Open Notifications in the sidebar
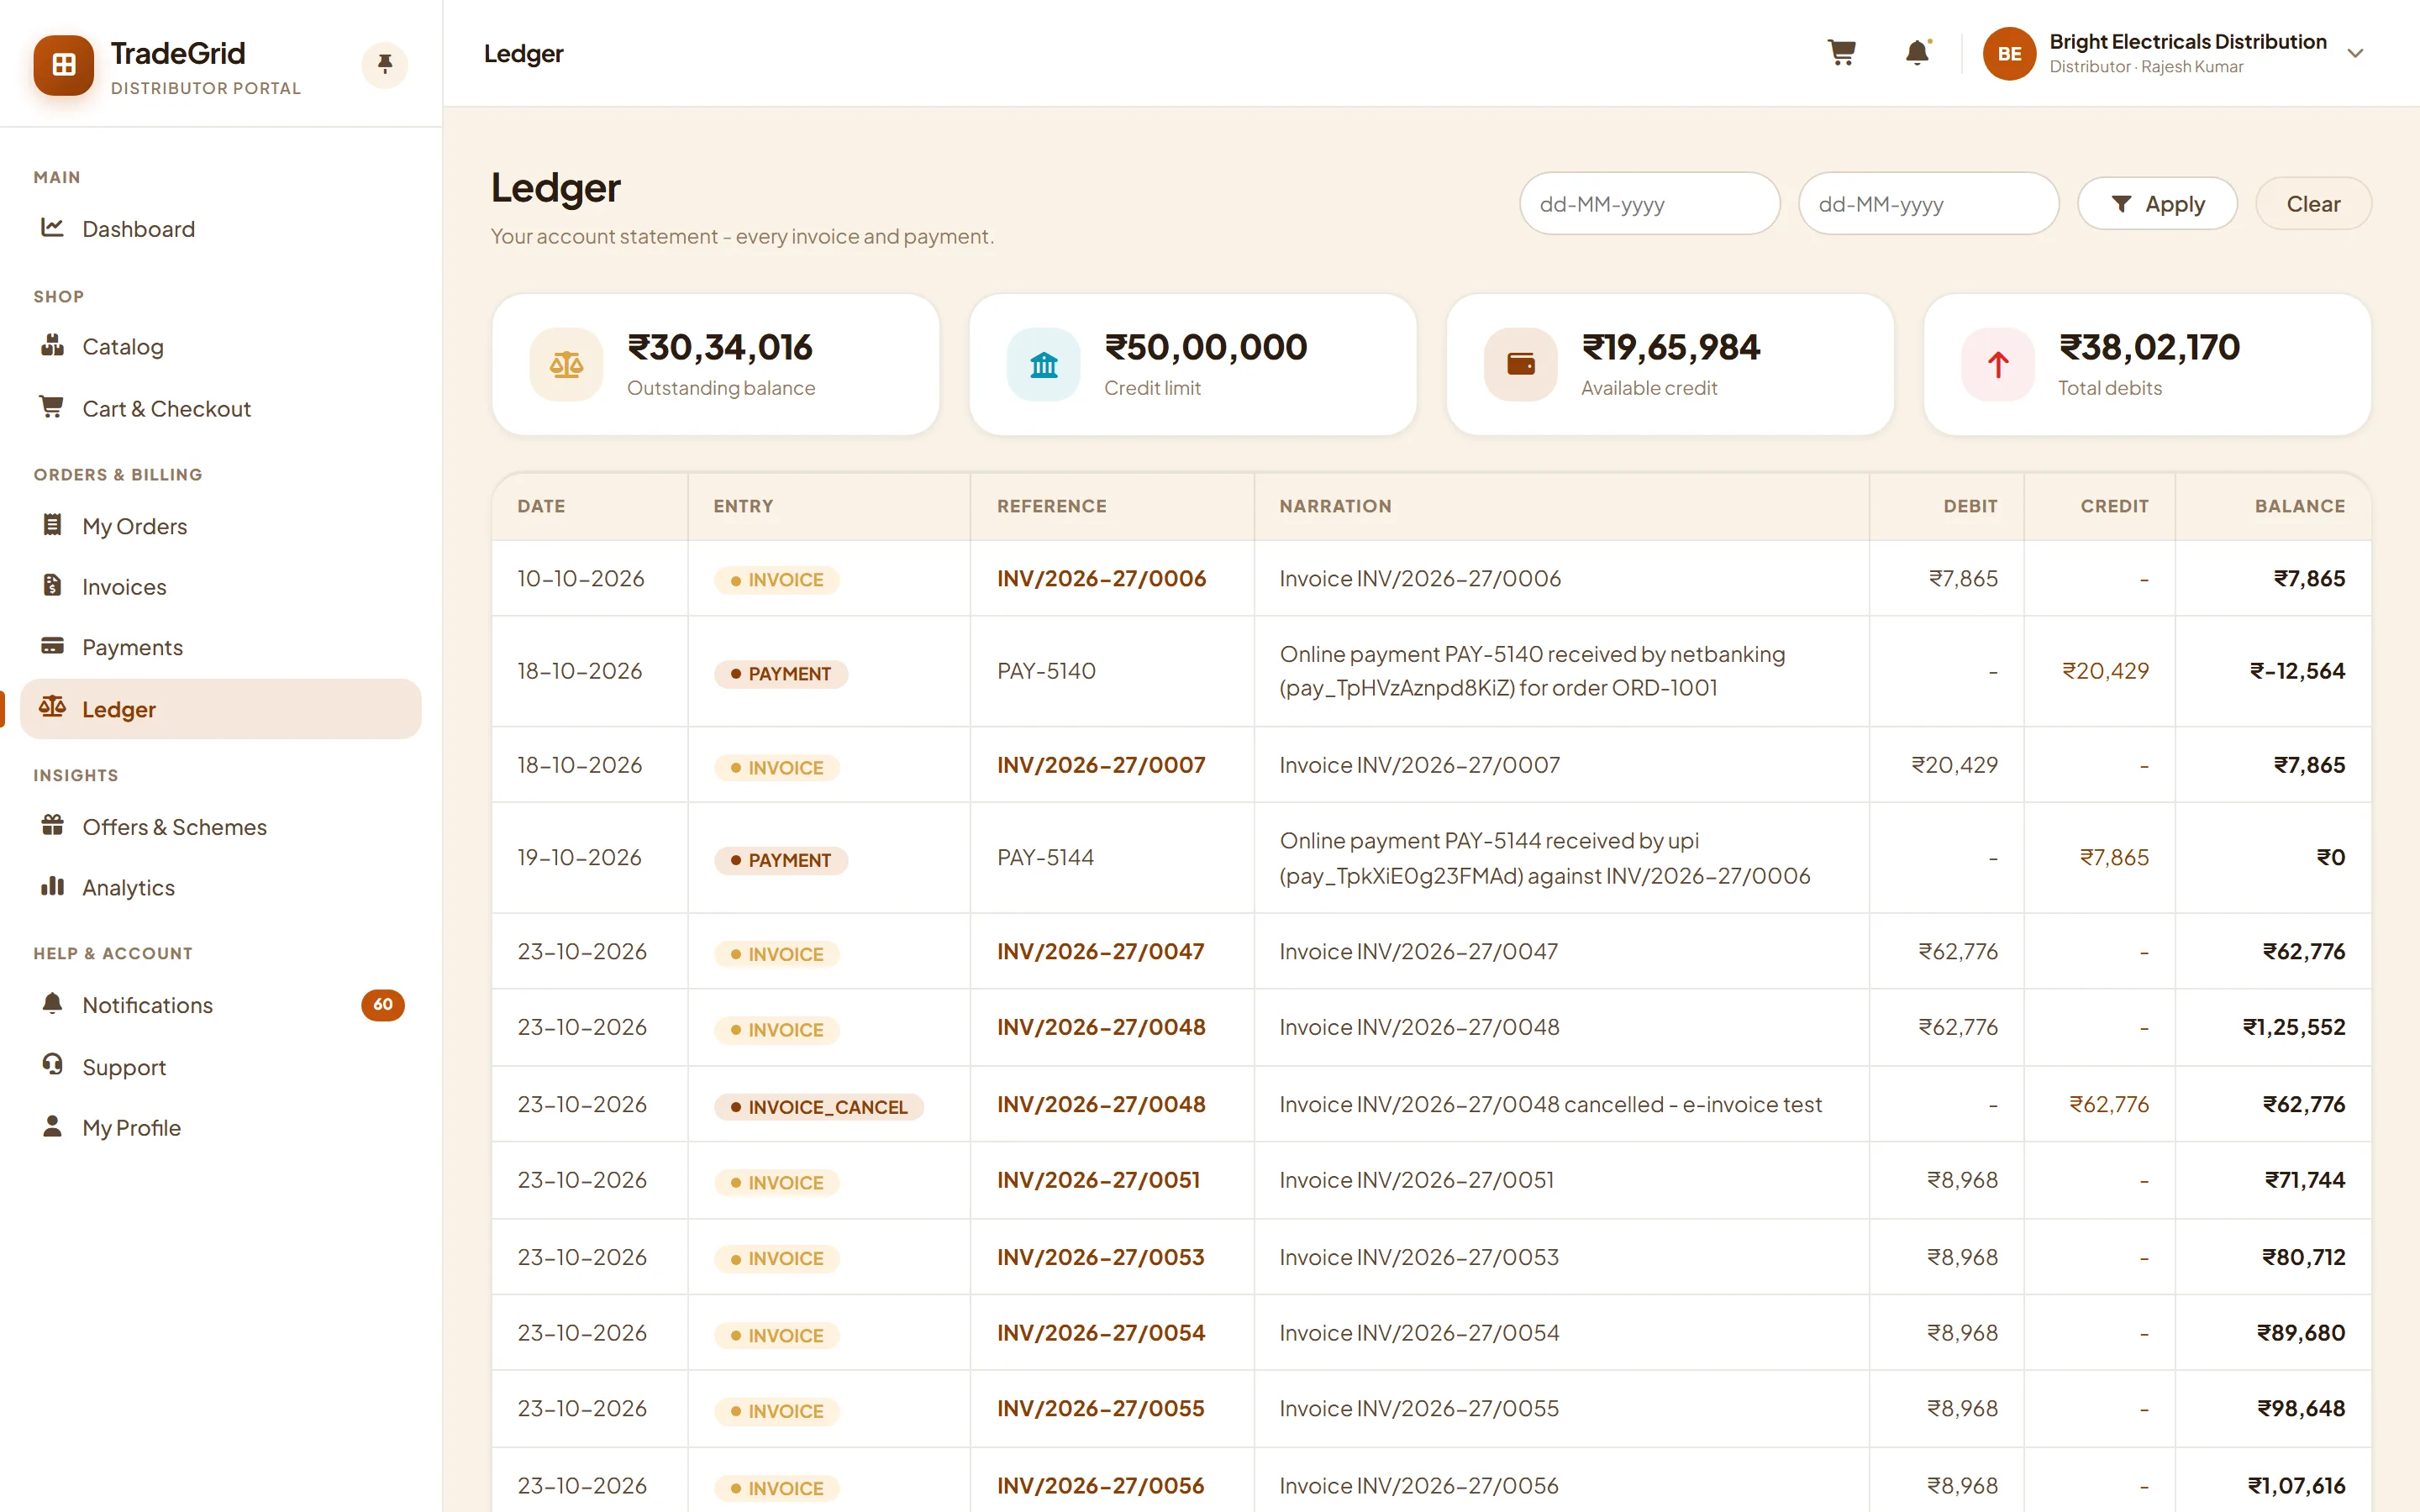Viewport: 2420px width, 1512px height. click(x=220, y=1005)
